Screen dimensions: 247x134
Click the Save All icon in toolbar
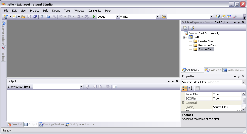(x=35, y=17)
